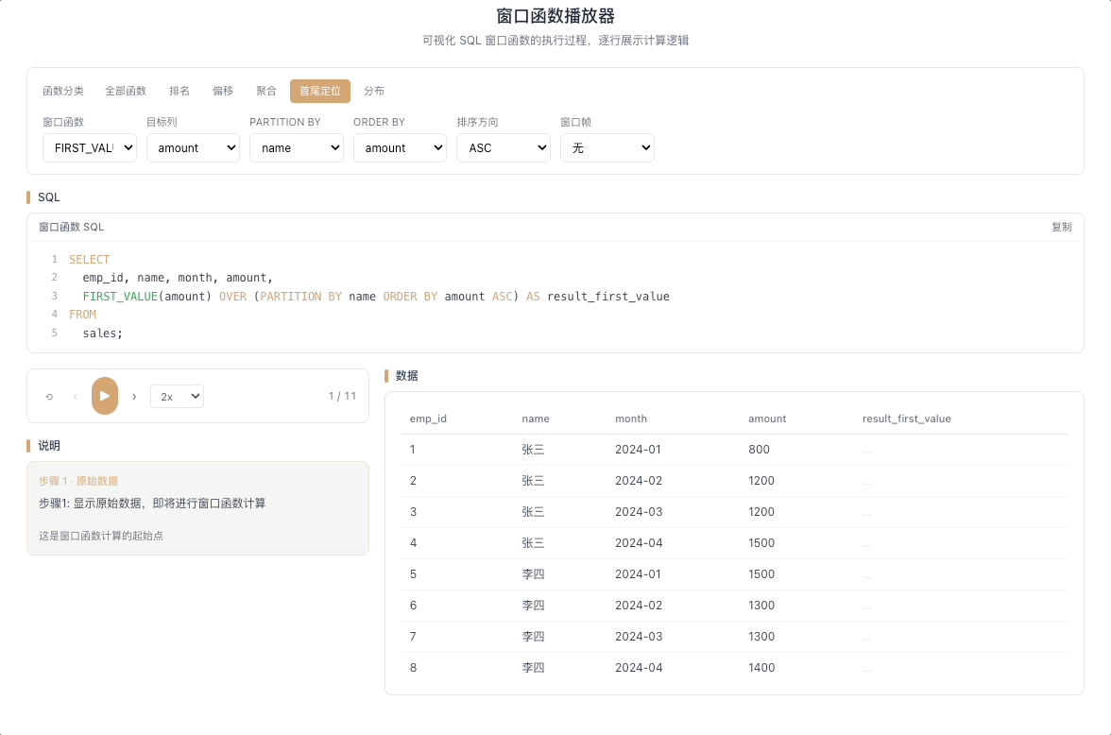Select the 排名 tab
Image resolution: width=1111 pixels, height=735 pixels.
click(x=179, y=91)
